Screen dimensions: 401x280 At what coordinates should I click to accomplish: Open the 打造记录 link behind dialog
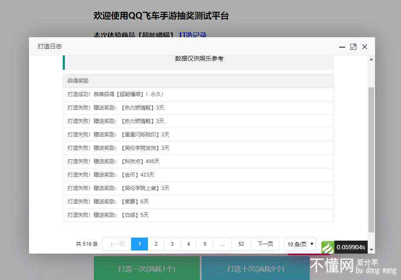192,35
